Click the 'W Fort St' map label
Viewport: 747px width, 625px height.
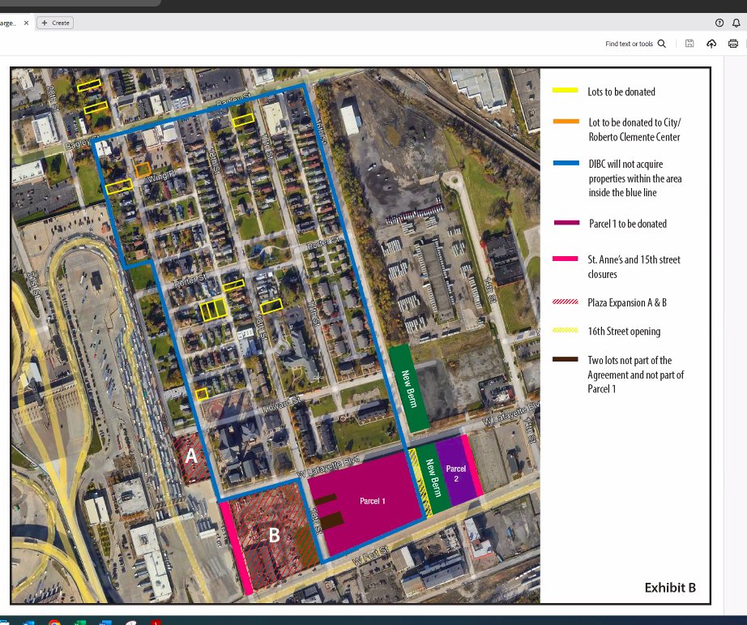pyautogui.click(x=370, y=556)
